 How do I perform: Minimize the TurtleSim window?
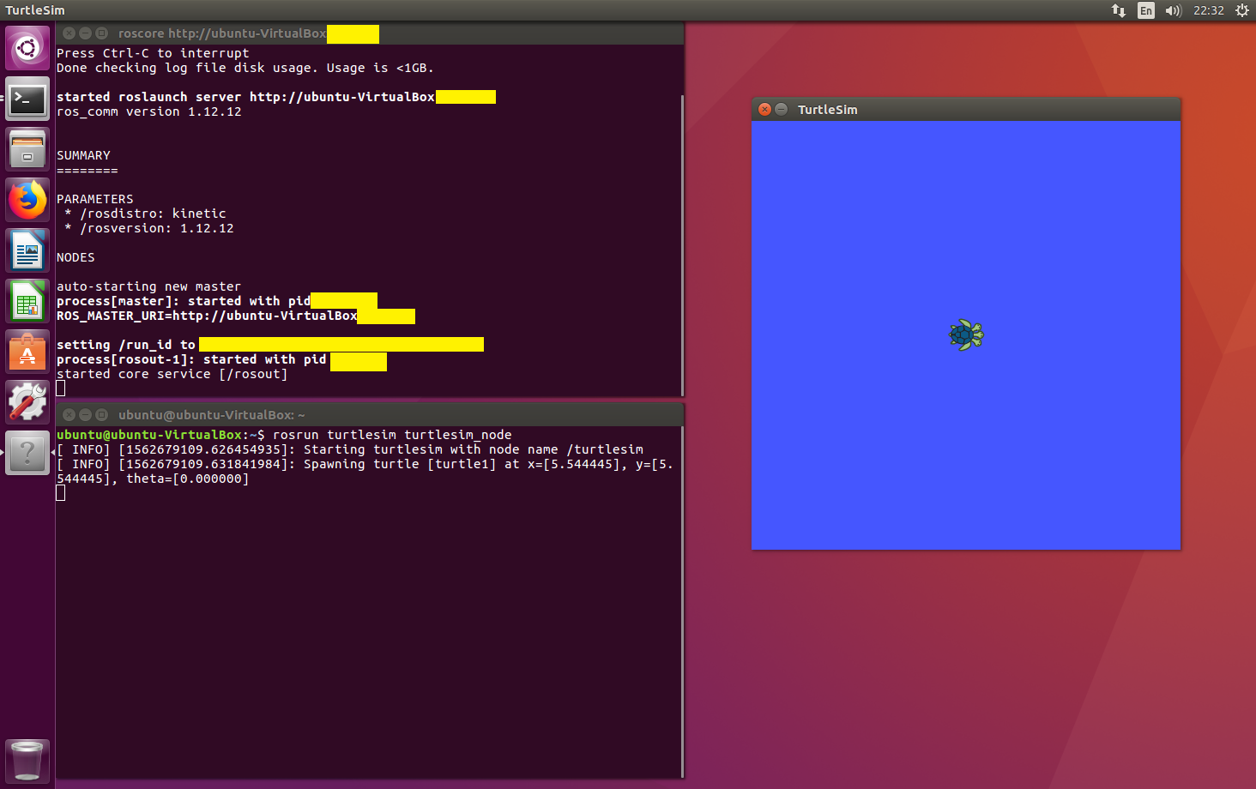781,110
